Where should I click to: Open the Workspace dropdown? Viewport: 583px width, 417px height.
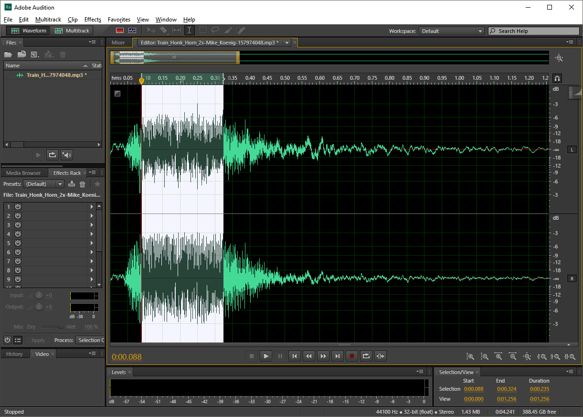(451, 31)
